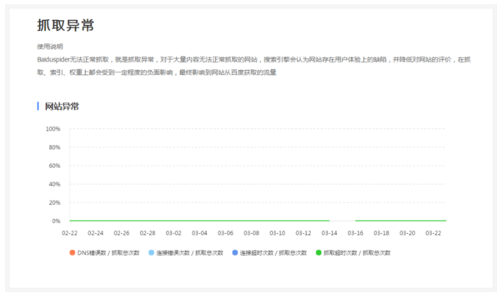The image size is (498, 303).
Task: Click the 使用说明 label
Action: click(x=50, y=47)
